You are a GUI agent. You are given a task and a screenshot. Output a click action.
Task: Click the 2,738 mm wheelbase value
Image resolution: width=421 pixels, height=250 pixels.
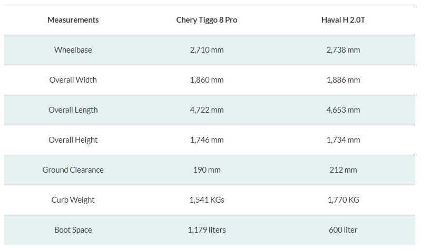(x=343, y=50)
